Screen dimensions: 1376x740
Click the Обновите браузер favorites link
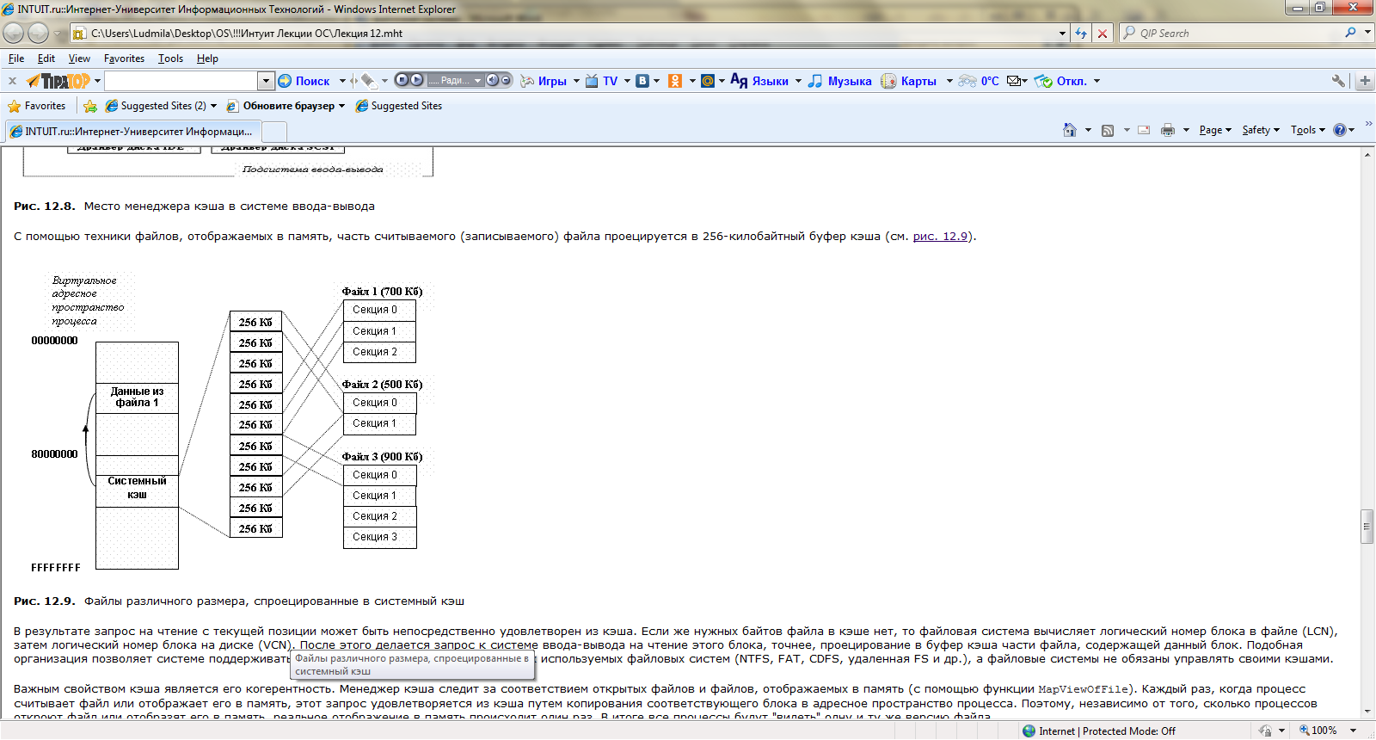pyautogui.click(x=280, y=106)
